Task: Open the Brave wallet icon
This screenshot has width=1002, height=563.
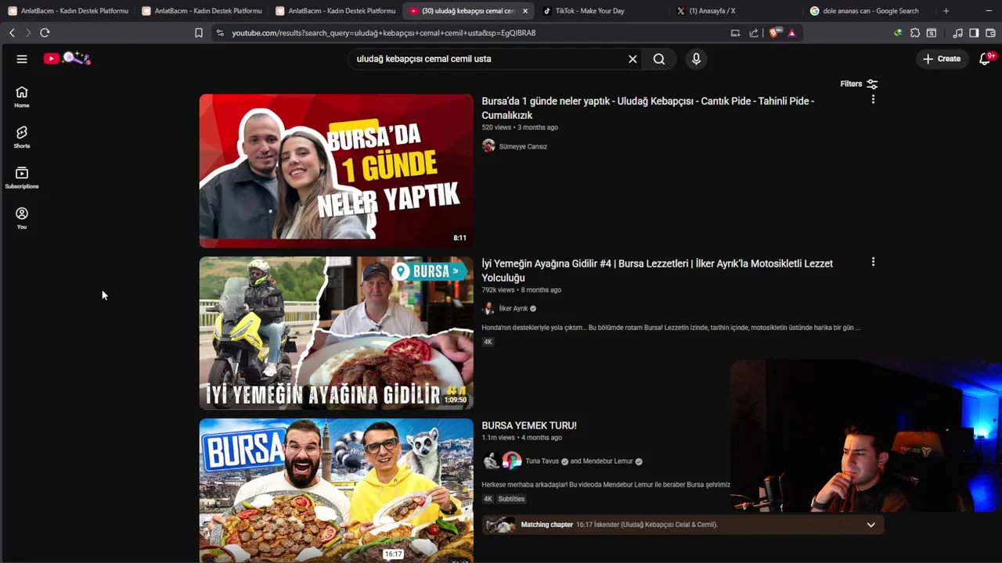Action: click(x=990, y=33)
